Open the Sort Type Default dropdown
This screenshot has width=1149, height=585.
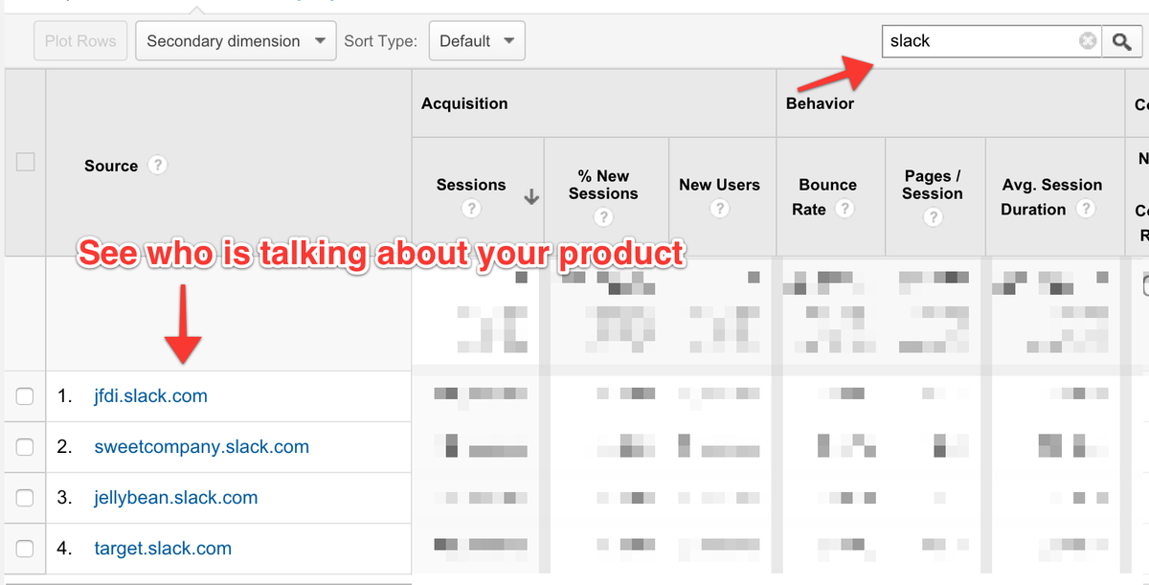476,41
